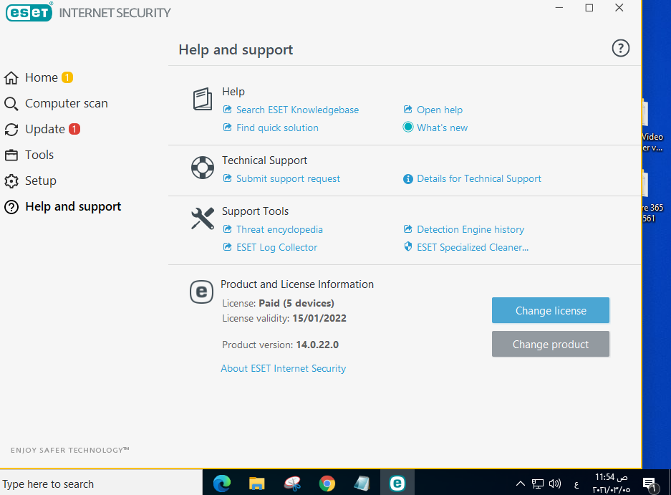Click the input language indicator in tray
Image resolution: width=671 pixels, height=495 pixels.
click(576, 484)
